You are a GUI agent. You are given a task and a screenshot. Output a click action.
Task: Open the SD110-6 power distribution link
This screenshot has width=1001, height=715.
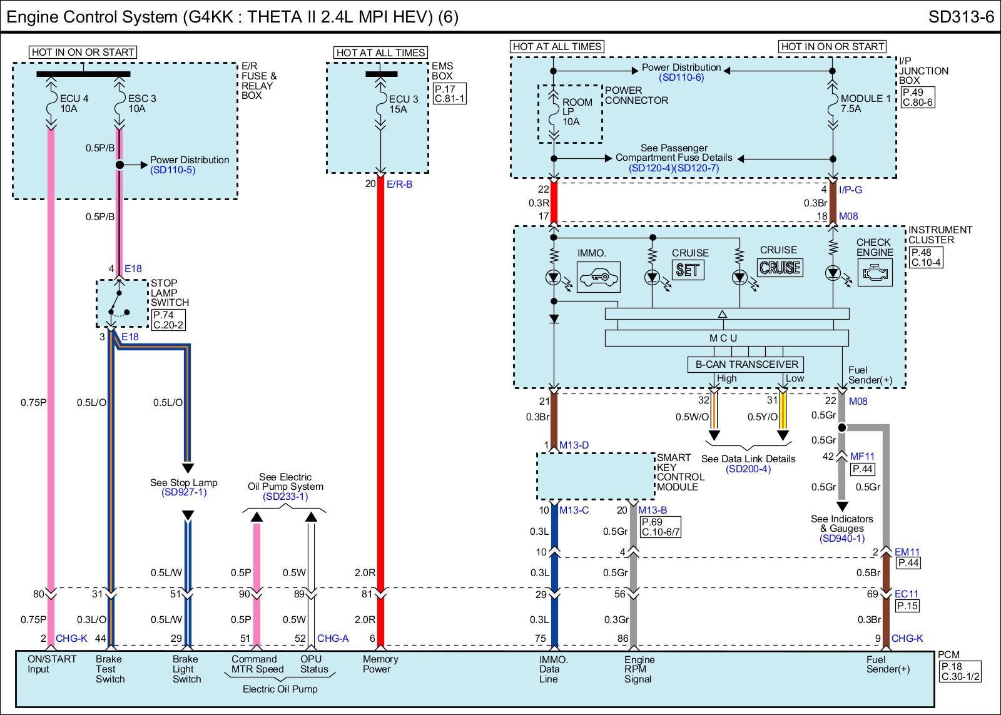[x=681, y=78]
